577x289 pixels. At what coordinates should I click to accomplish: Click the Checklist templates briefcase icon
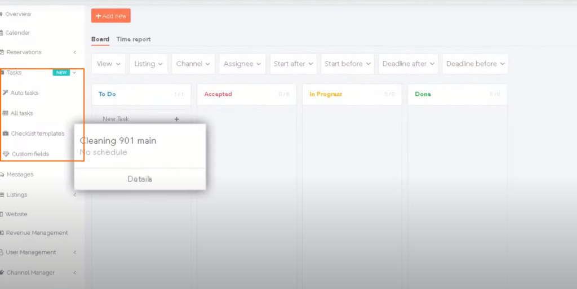pos(6,134)
